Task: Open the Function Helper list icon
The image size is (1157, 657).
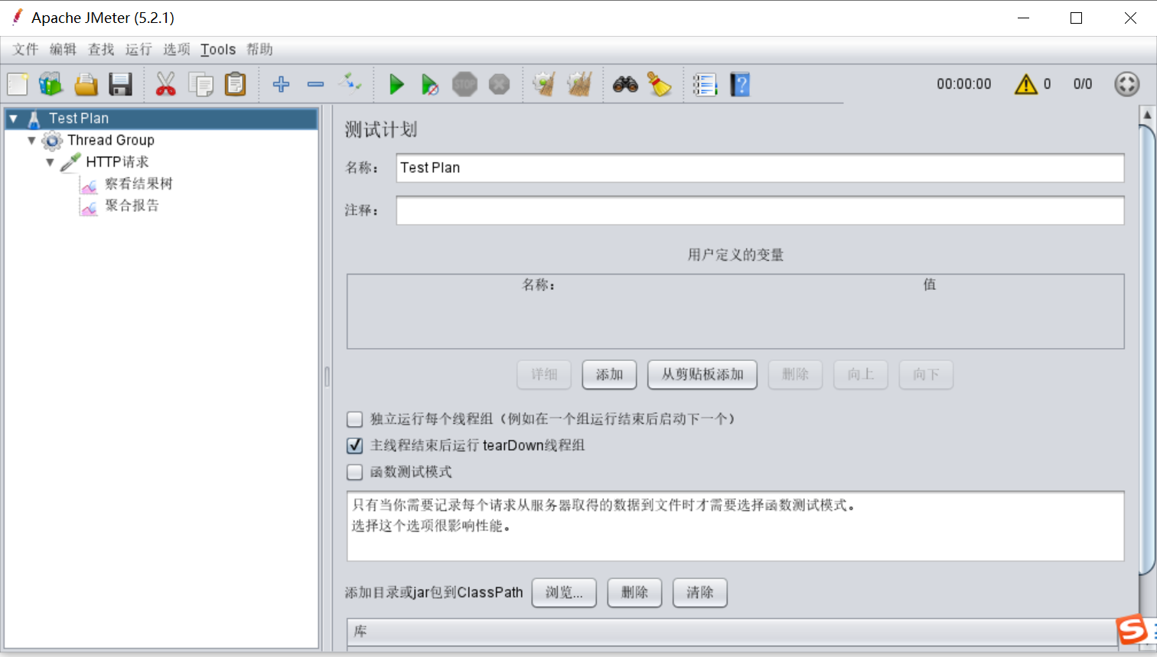Action: point(705,84)
